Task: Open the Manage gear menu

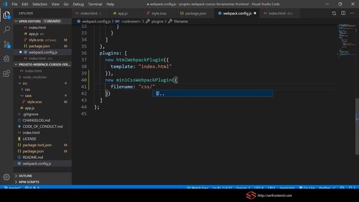Action: pyautogui.click(x=7, y=177)
